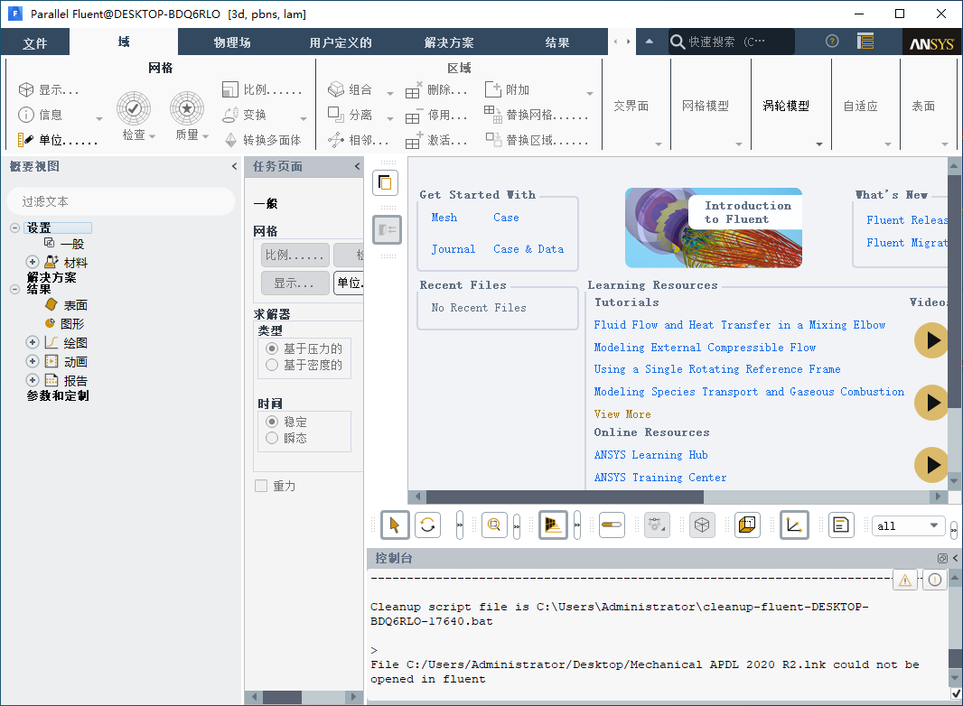The height and width of the screenshot is (706, 963).
Task: Click the mesh 质量 (Quality) icon
Action: [187, 108]
